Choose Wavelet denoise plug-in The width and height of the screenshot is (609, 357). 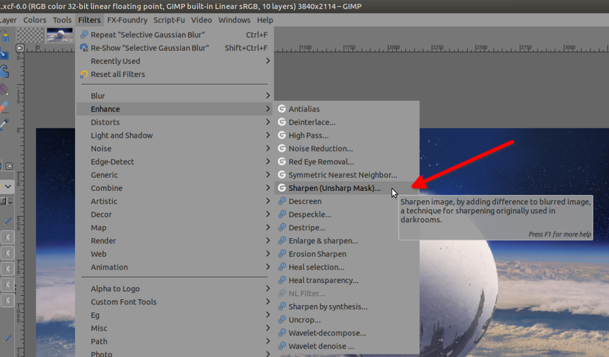(347, 346)
